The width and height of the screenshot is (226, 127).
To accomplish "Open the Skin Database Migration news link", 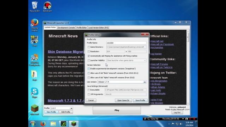I will coord(66,52).
